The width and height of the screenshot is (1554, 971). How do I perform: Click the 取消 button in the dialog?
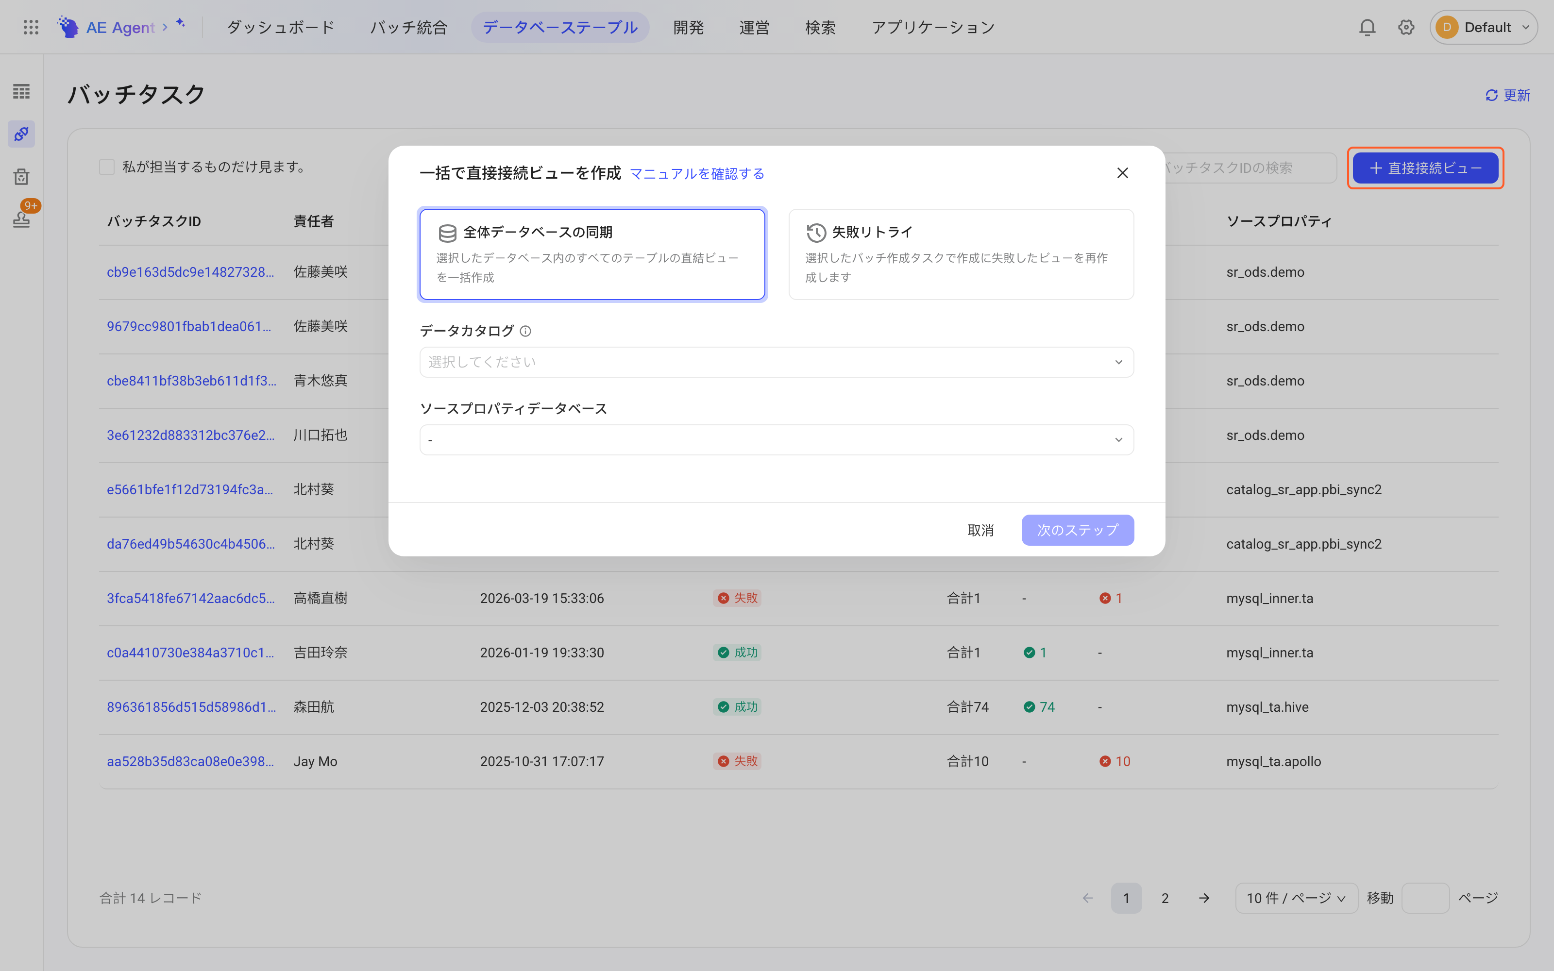[x=980, y=530]
